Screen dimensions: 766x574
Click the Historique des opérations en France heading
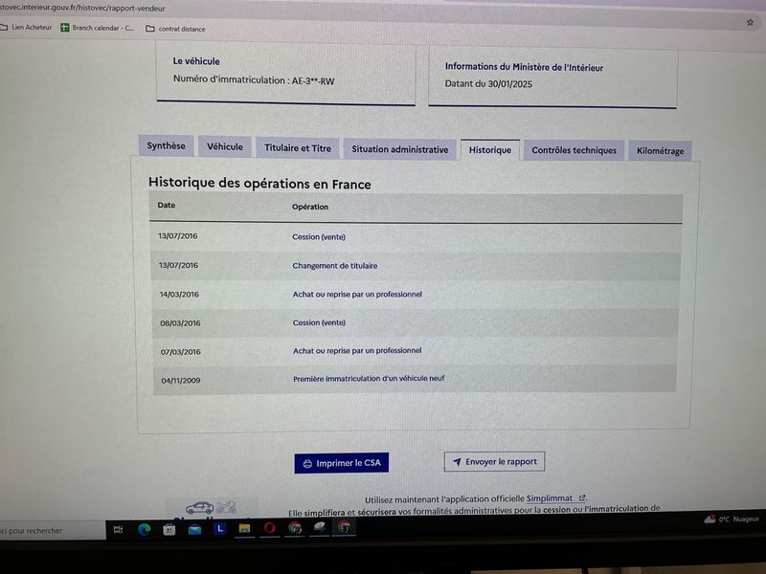(x=259, y=183)
